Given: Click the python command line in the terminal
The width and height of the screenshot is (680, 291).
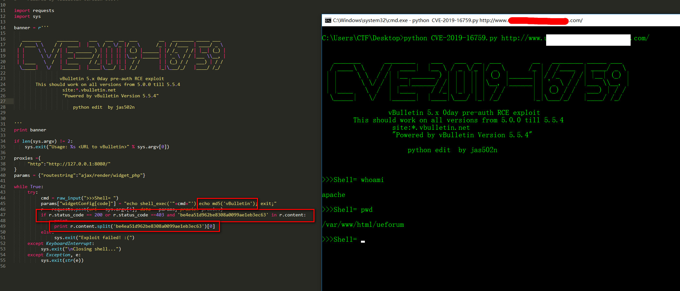Looking at the screenshot, I should click(x=485, y=38).
